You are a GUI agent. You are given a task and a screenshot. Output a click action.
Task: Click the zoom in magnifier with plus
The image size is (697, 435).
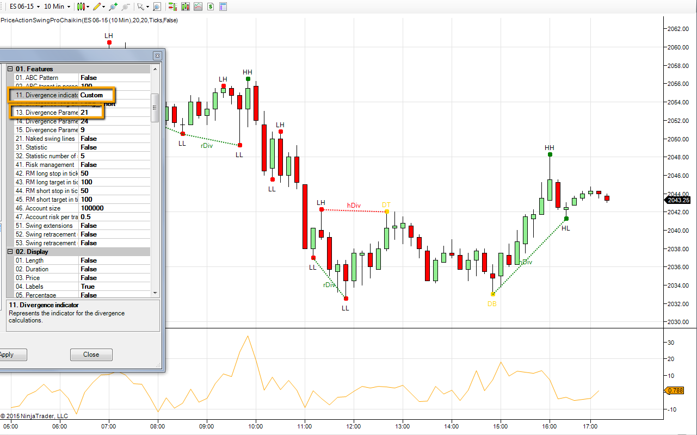(113, 7)
